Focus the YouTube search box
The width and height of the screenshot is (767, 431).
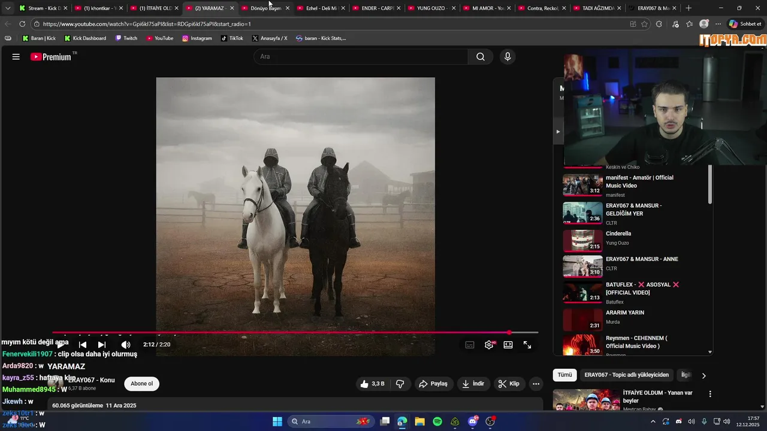pyautogui.click(x=361, y=57)
